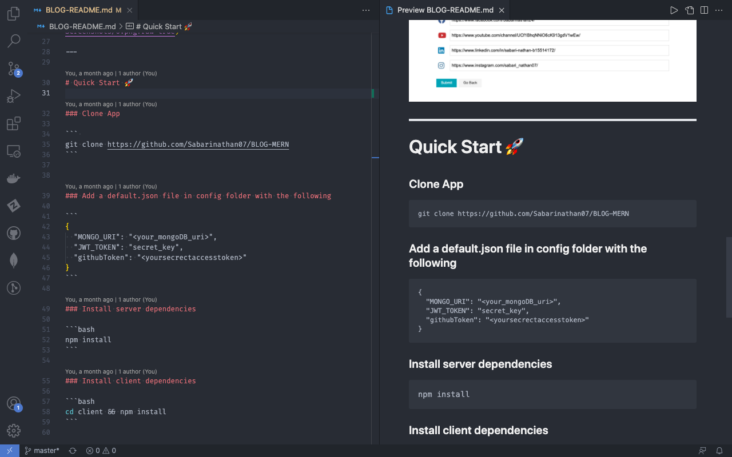Viewport: 732px width, 457px height.
Task: Click the ### Install client dependencies line
Action: pyautogui.click(x=130, y=381)
